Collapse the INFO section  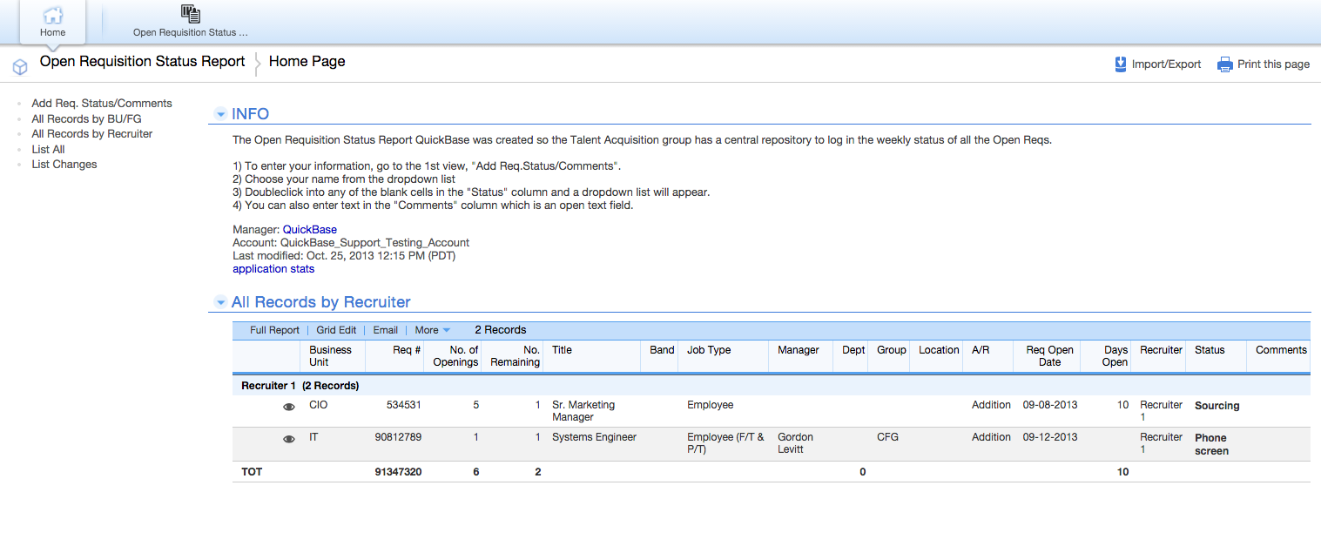click(x=220, y=114)
